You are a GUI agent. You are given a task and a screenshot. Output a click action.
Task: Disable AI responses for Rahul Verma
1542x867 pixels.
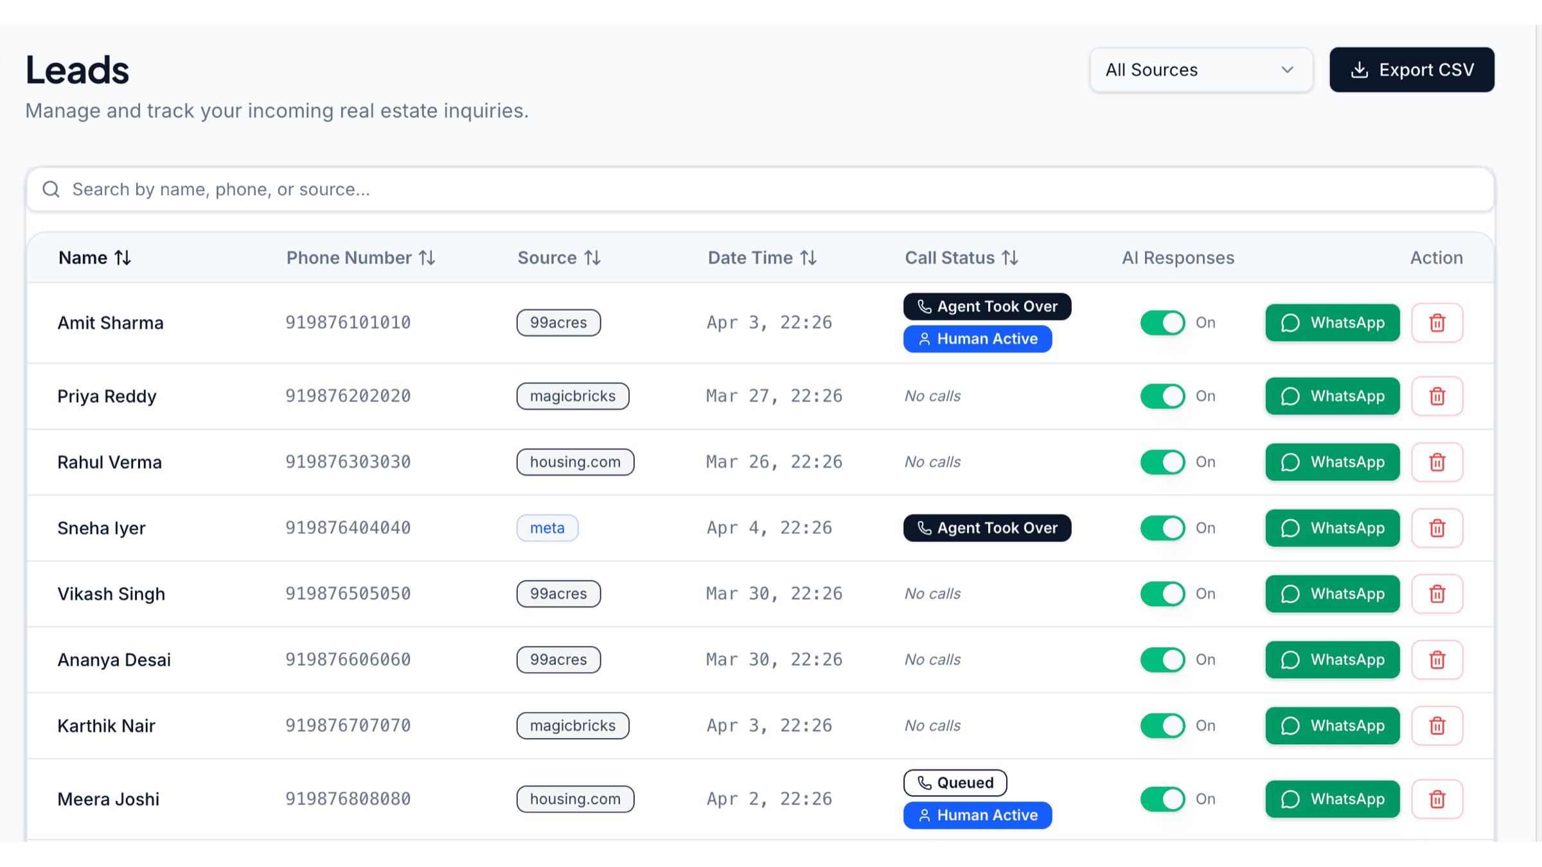tap(1163, 462)
